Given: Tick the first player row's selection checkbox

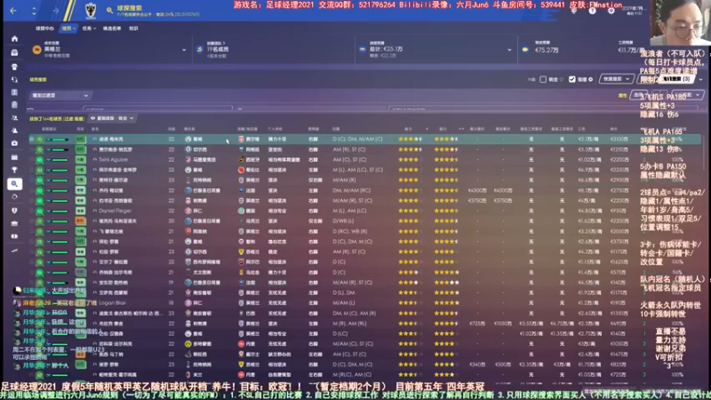Looking at the screenshot, I should pyautogui.click(x=32, y=140).
